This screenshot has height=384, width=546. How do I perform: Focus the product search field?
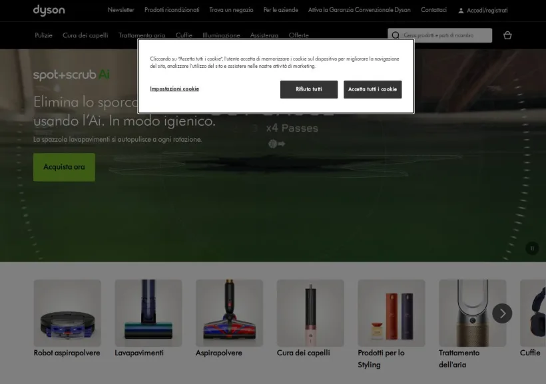pos(439,35)
